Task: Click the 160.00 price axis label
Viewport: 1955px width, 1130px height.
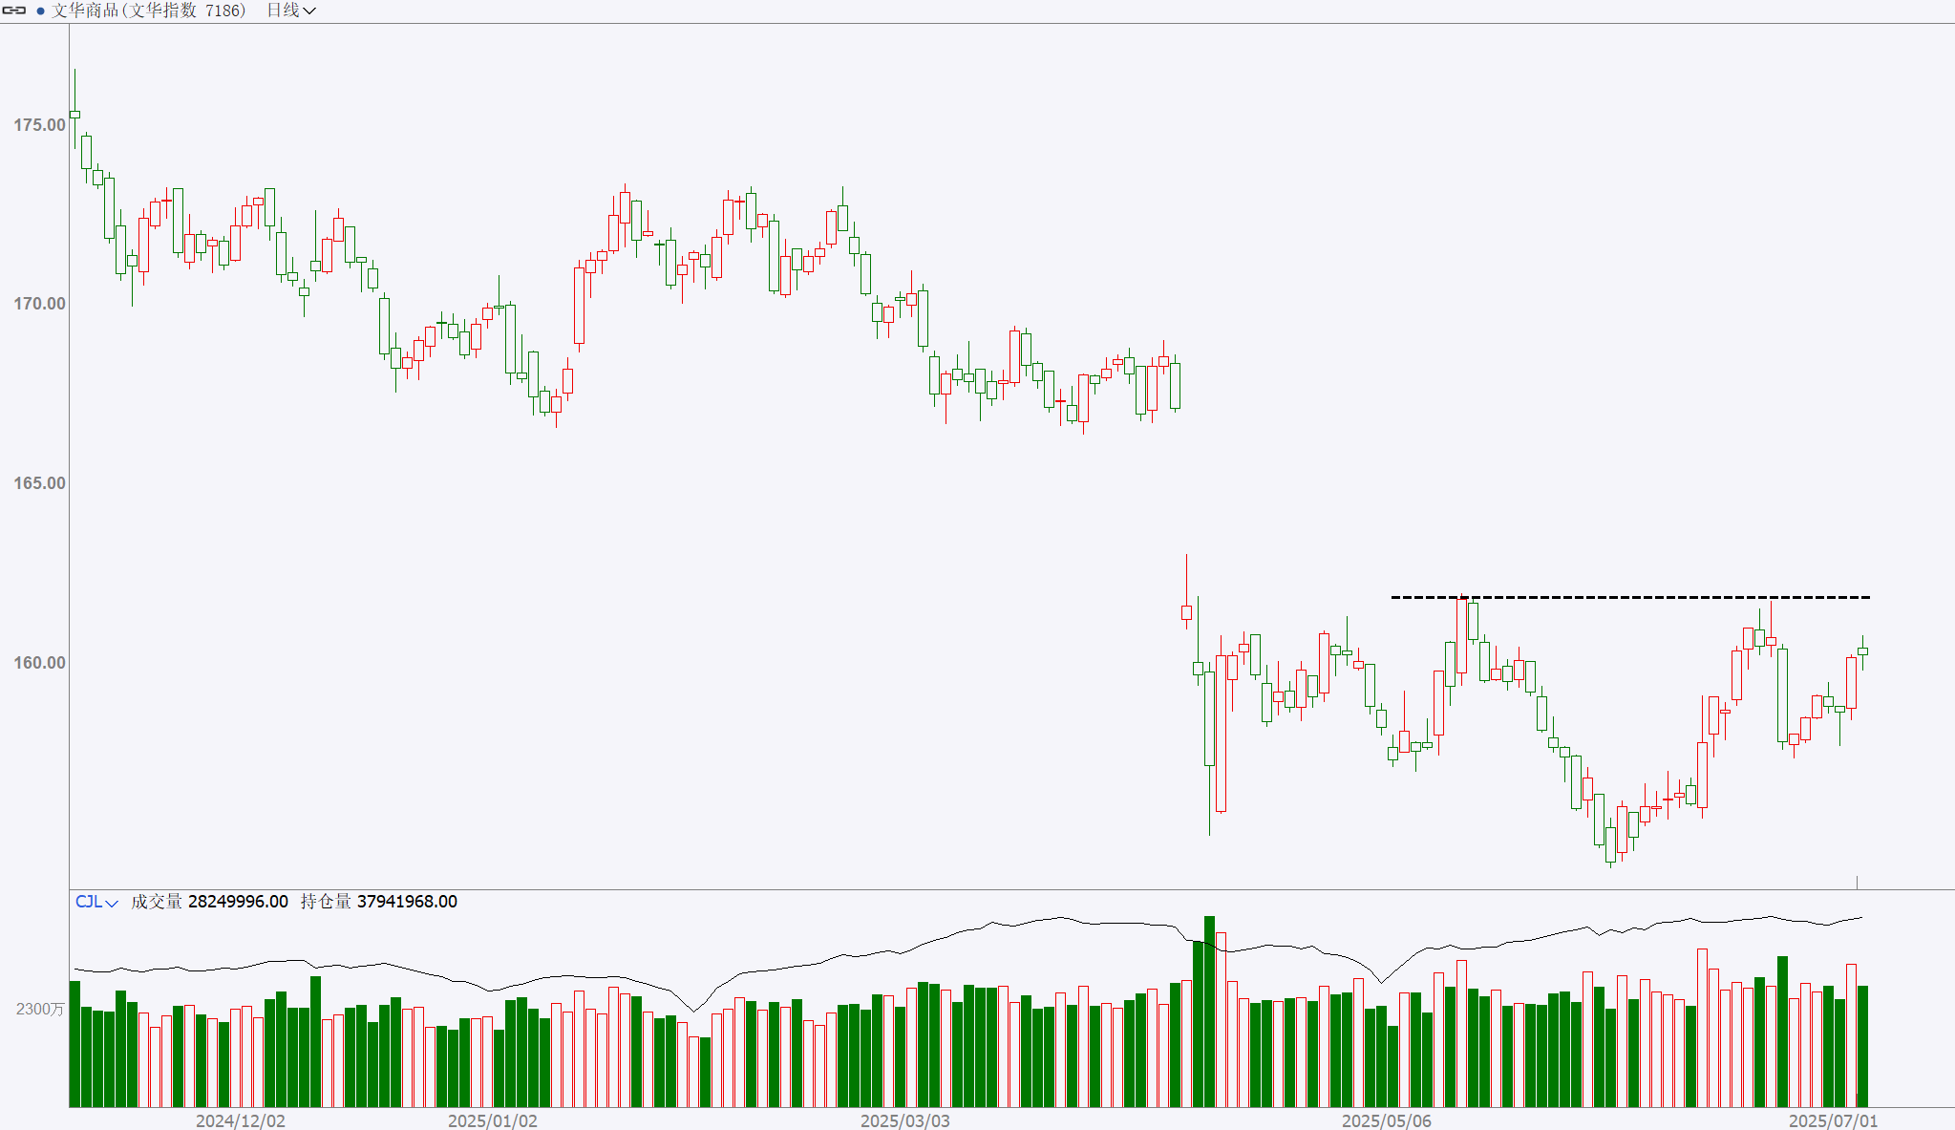Action: point(39,663)
